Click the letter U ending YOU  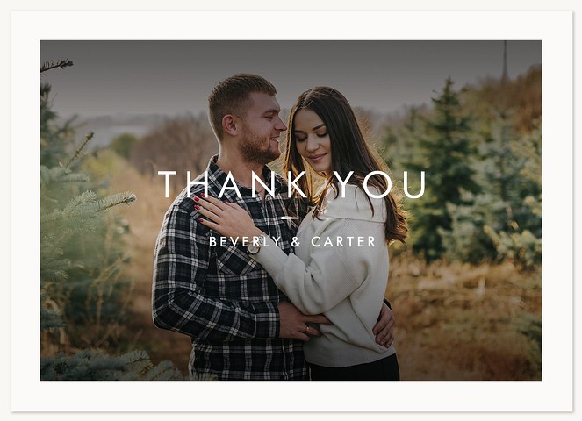tap(414, 184)
